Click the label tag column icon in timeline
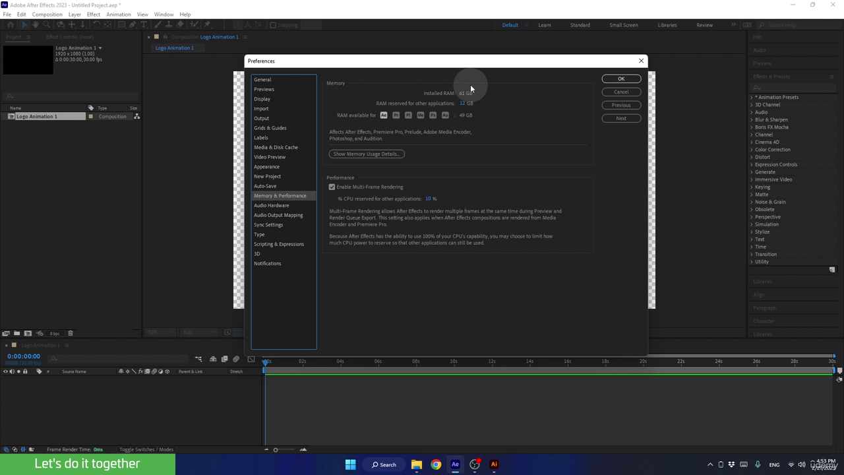This screenshot has width=844, height=475. (x=39, y=371)
